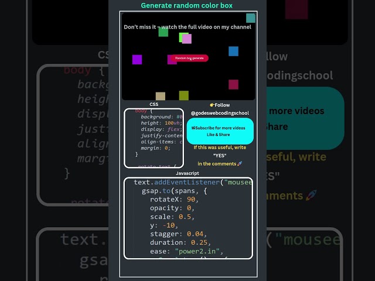The width and height of the screenshot is (375, 281).
Task: Click the bright purple square box
Action: 137,60
